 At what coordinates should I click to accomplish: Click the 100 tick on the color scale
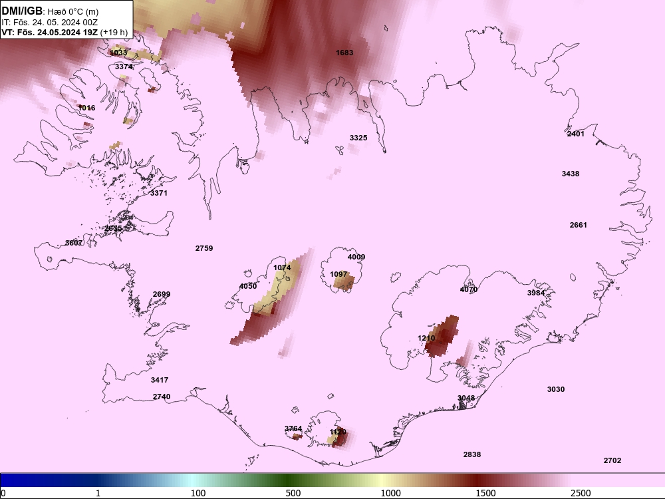click(198, 493)
